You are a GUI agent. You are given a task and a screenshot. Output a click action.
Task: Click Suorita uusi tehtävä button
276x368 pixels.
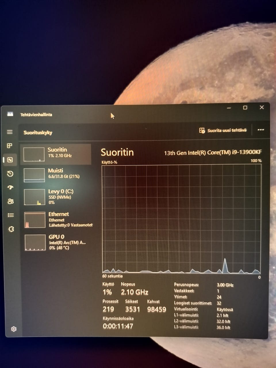223,130
